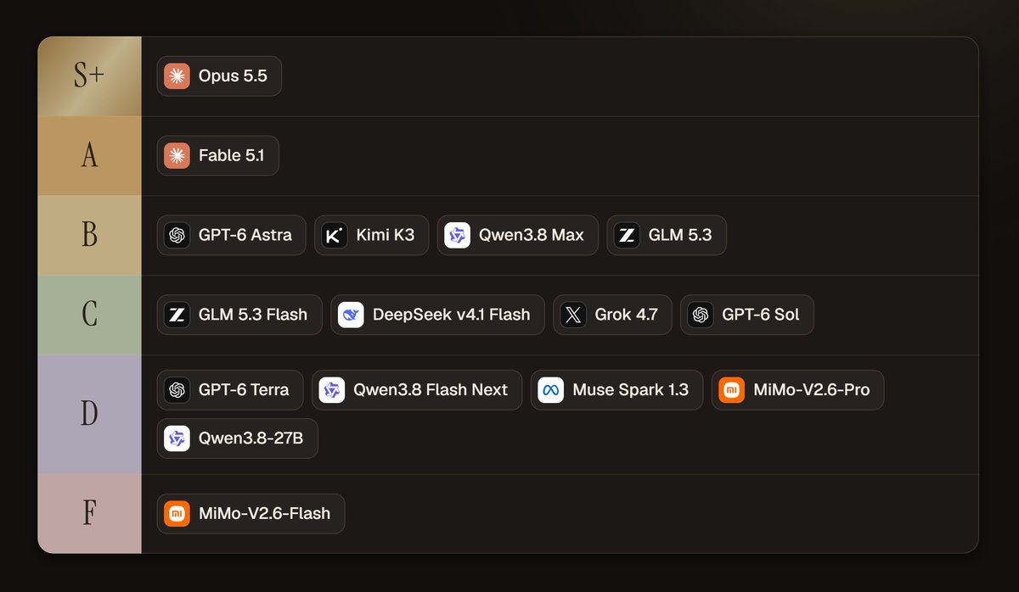This screenshot has width=1019, height=592.
Task: Select the Qwen3.8 Max label
Action: coord(532,236)
